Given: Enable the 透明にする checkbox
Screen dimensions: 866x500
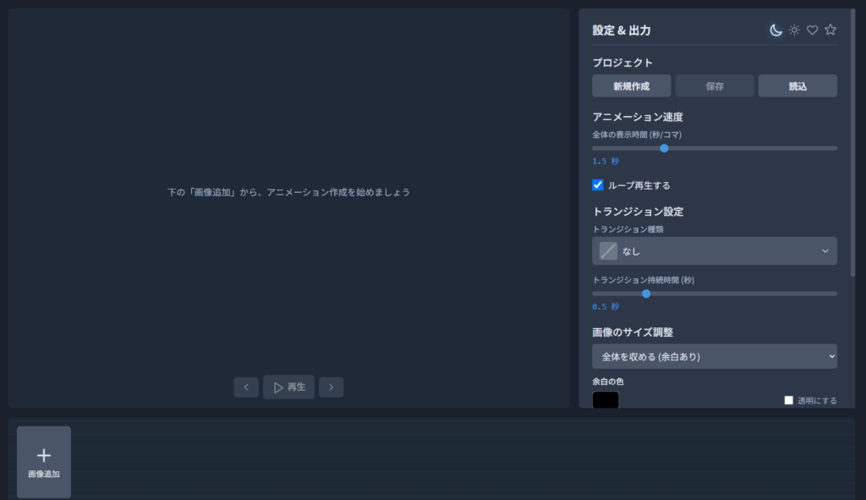Looking at the screenshot, I should point(789,400).
